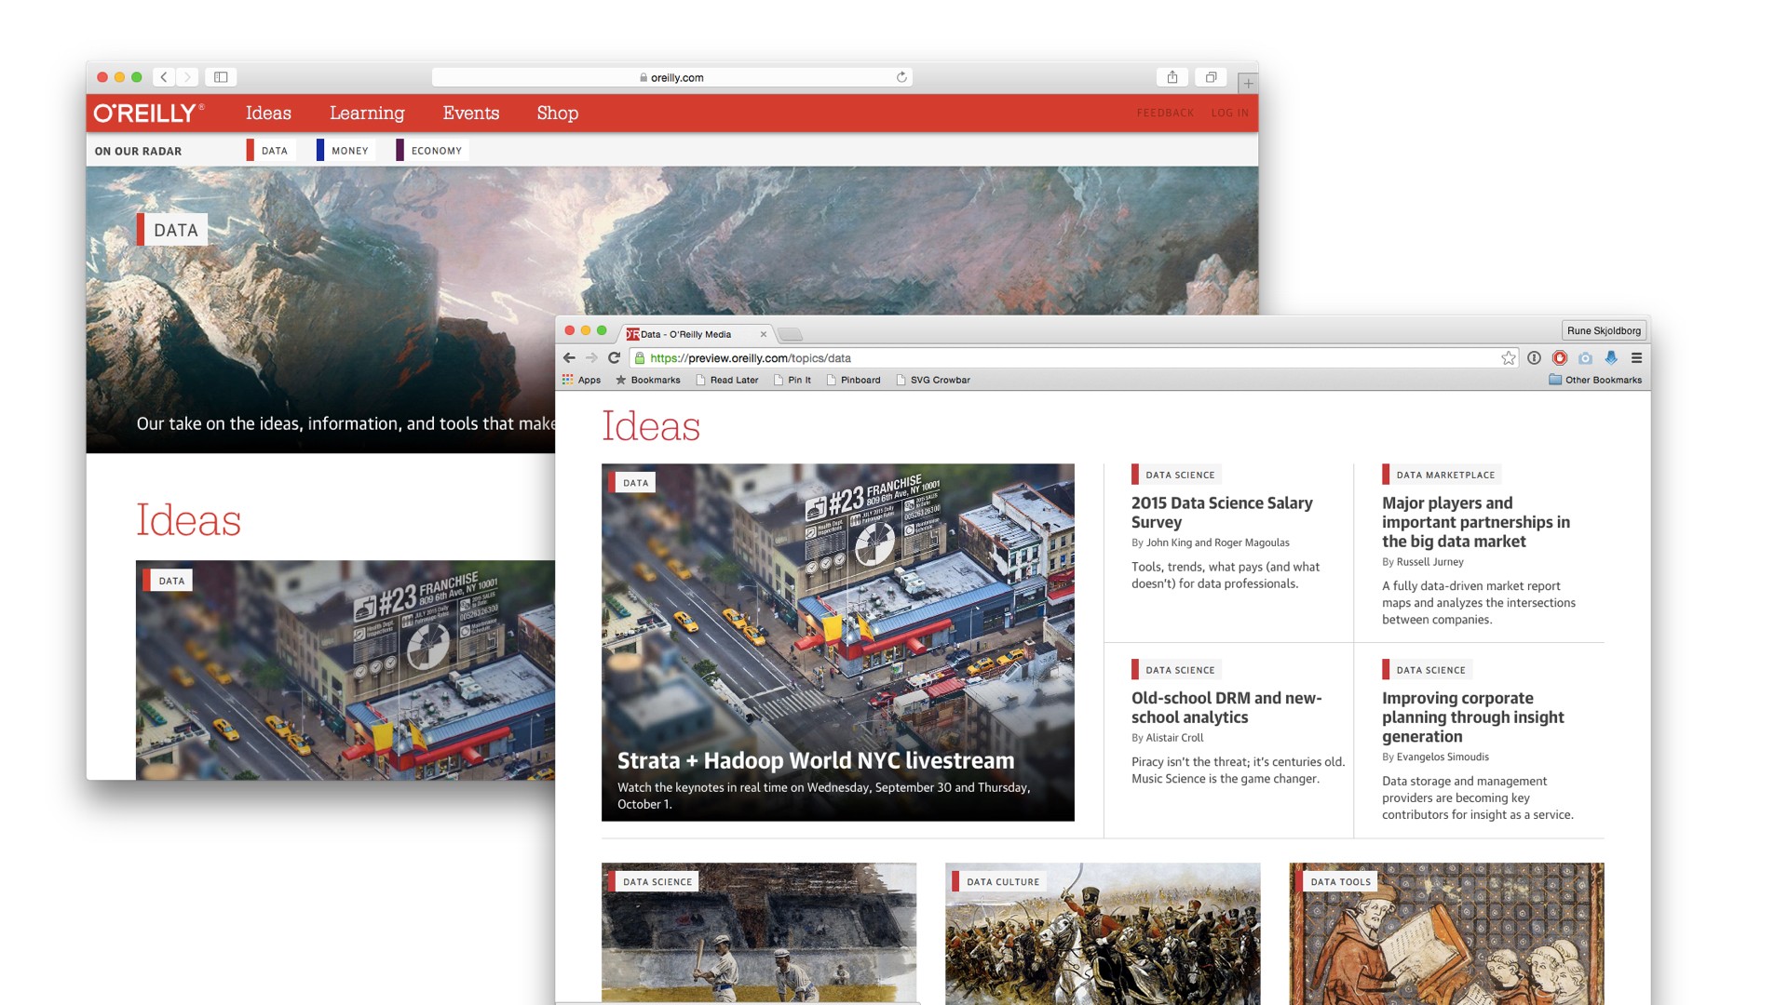Click author Russell Jurney byline
This screenshot has width=1788, height=1005.
coord(1429,562)
